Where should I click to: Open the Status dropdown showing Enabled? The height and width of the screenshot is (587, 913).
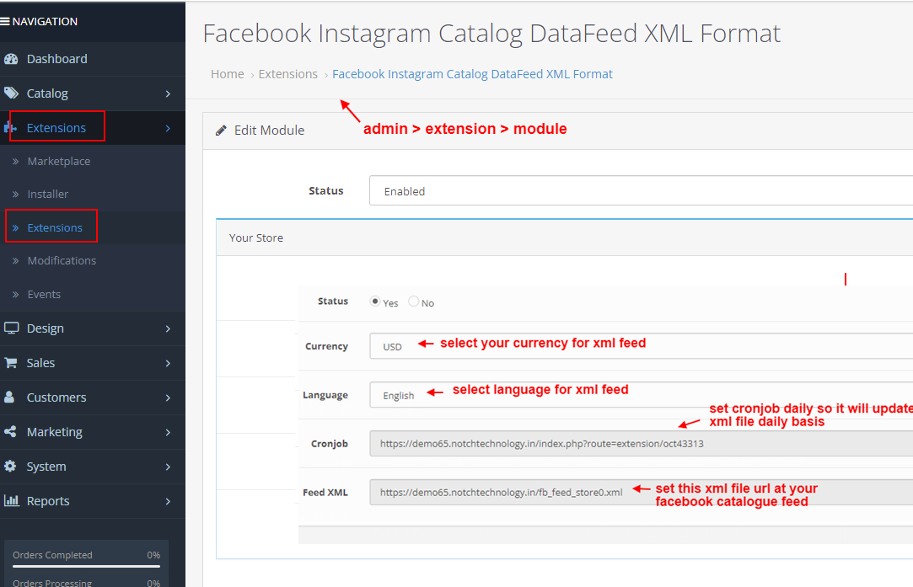tap(590, 190)
